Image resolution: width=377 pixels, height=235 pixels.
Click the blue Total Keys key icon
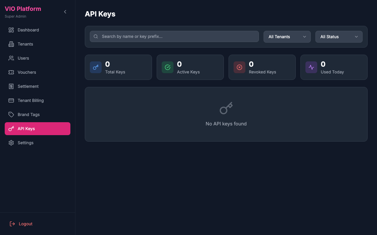95,67
